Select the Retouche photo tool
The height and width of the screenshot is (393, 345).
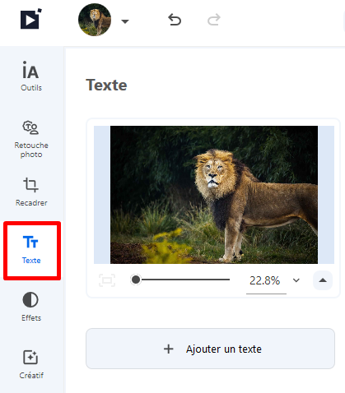coord(31,139)
